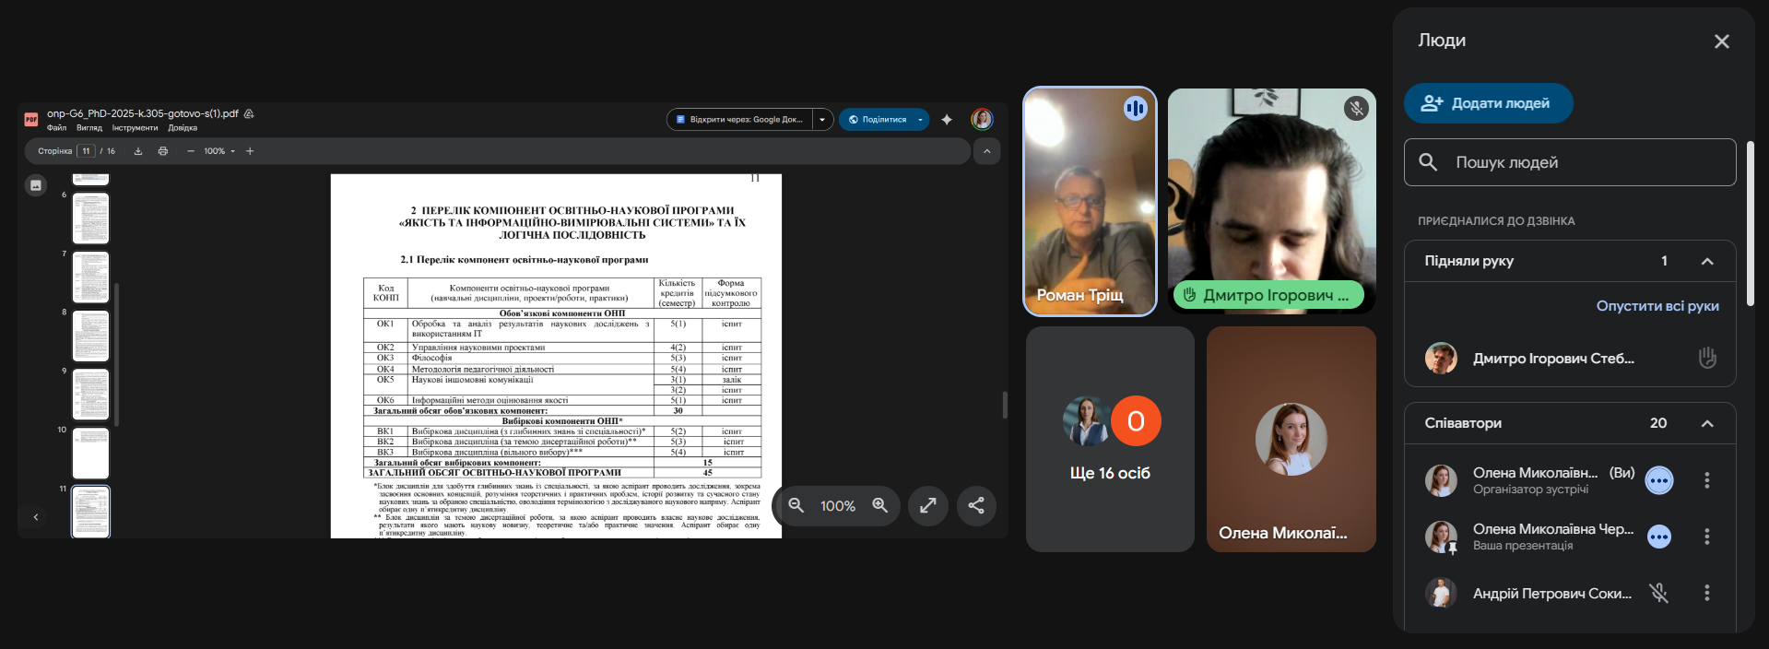This screenshot has width=1769, height=649.
Task: Click the Опустити всі руки link
Action: tap(1657, 306)
